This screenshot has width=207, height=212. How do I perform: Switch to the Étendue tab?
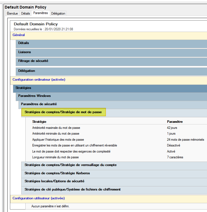[x=12, y=13]
